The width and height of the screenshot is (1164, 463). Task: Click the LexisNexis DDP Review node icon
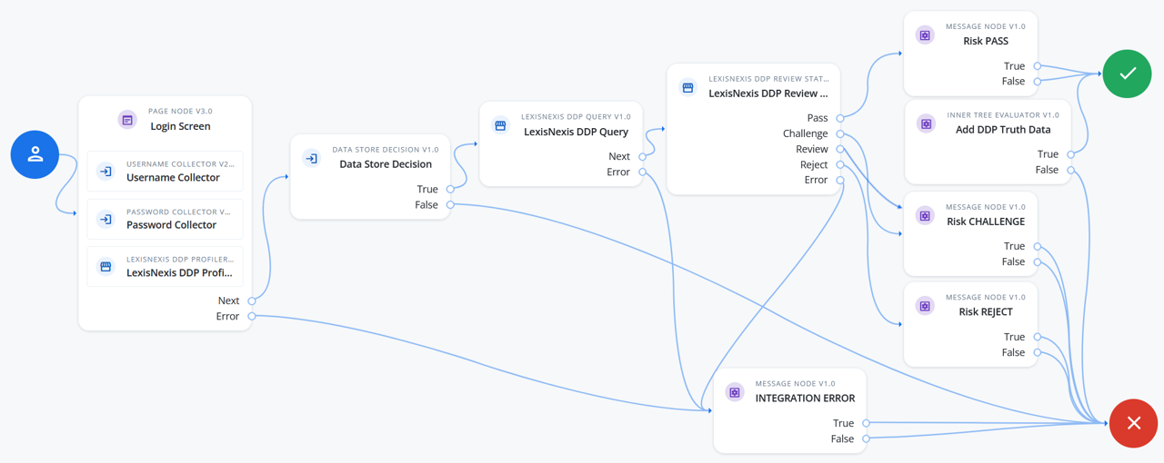[687, 87]
